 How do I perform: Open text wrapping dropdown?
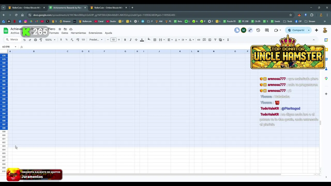tap(184, 40)
